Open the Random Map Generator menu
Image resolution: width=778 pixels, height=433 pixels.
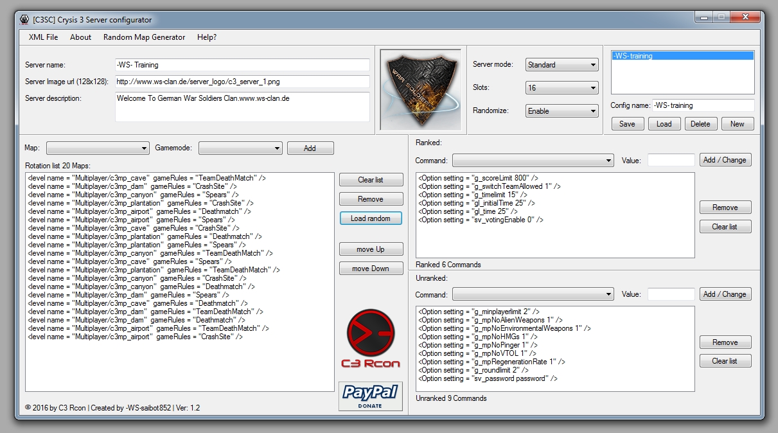(144, 37)
